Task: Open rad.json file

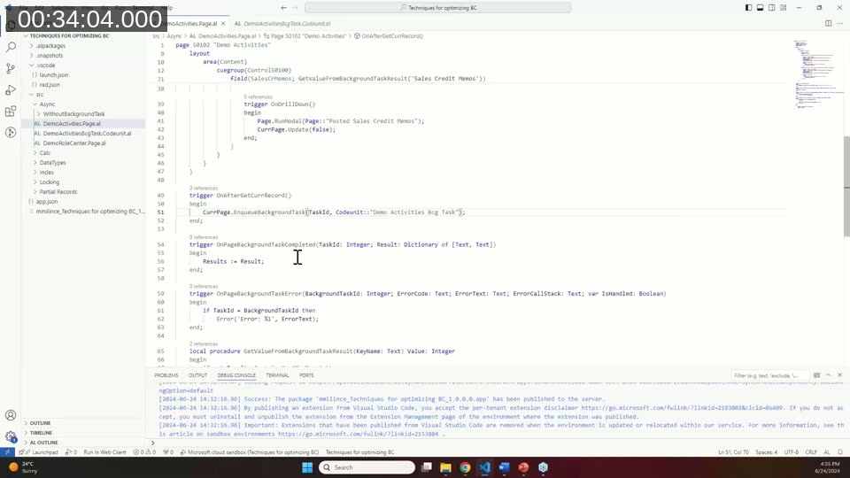Action: (50, 85)
